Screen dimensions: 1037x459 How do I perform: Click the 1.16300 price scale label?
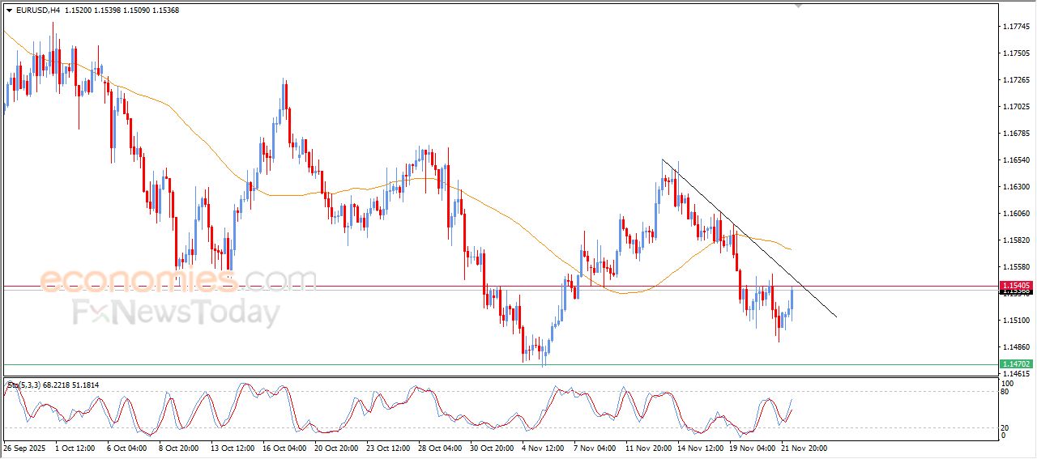[x=1015, y=186]
